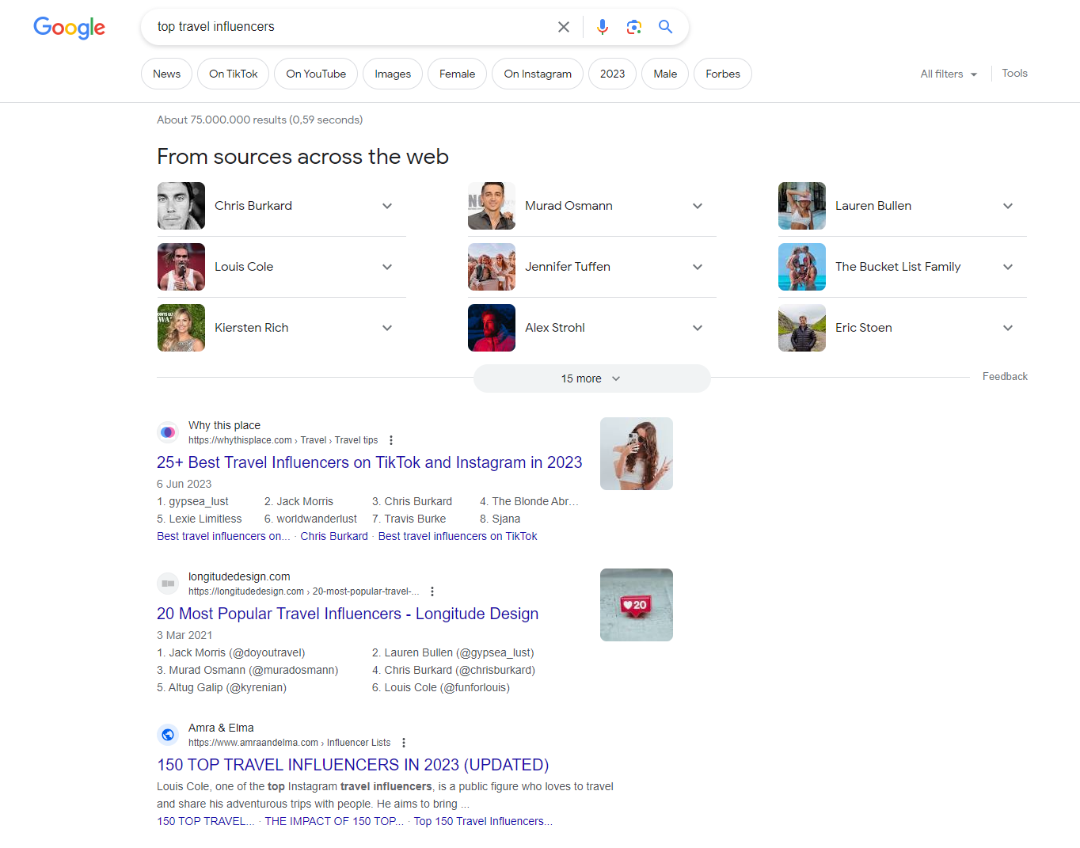This screenshot has width=1080, height=848.
Task: Open Alex Strohl photo thumbnail
Action: 492,328
